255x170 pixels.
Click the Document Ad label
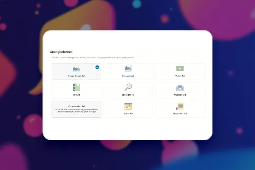click(180, 114)
